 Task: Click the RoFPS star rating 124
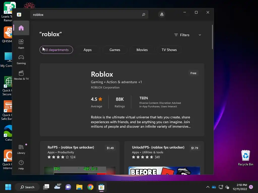pos(61,157)
